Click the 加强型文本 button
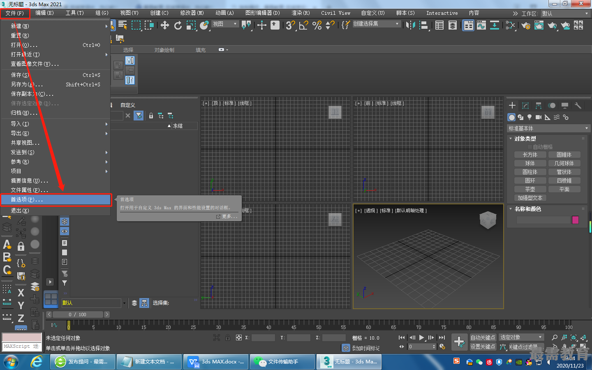 tap(530, 198)
